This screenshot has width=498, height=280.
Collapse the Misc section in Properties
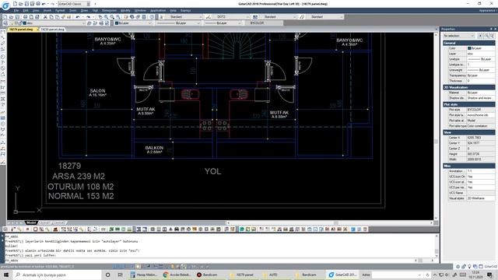468,166
